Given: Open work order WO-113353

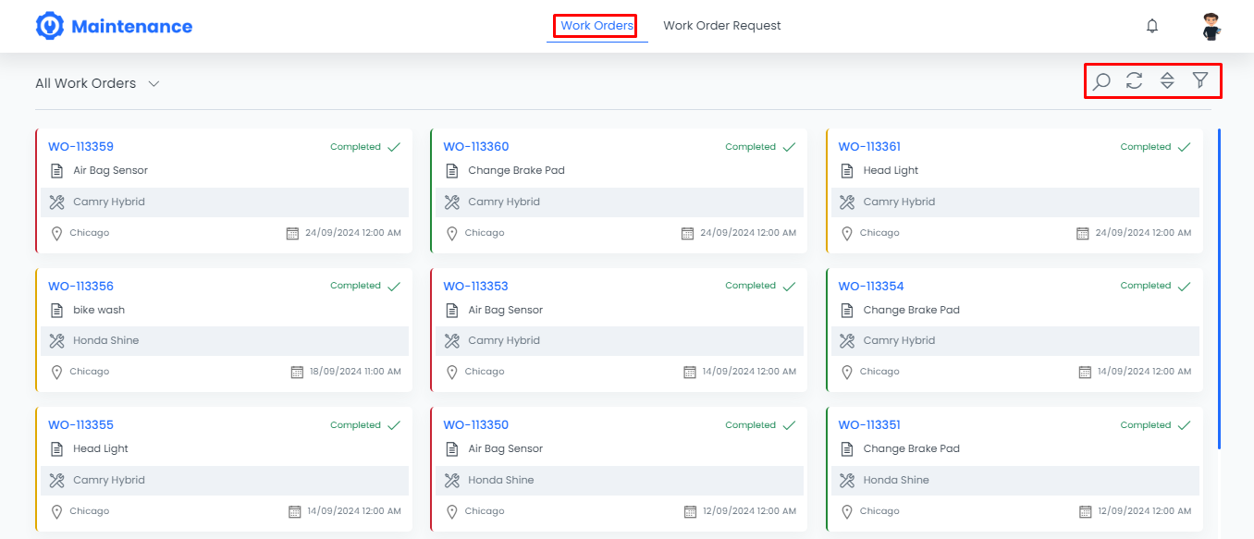Looking at the screenshot, I should point(475,286).
